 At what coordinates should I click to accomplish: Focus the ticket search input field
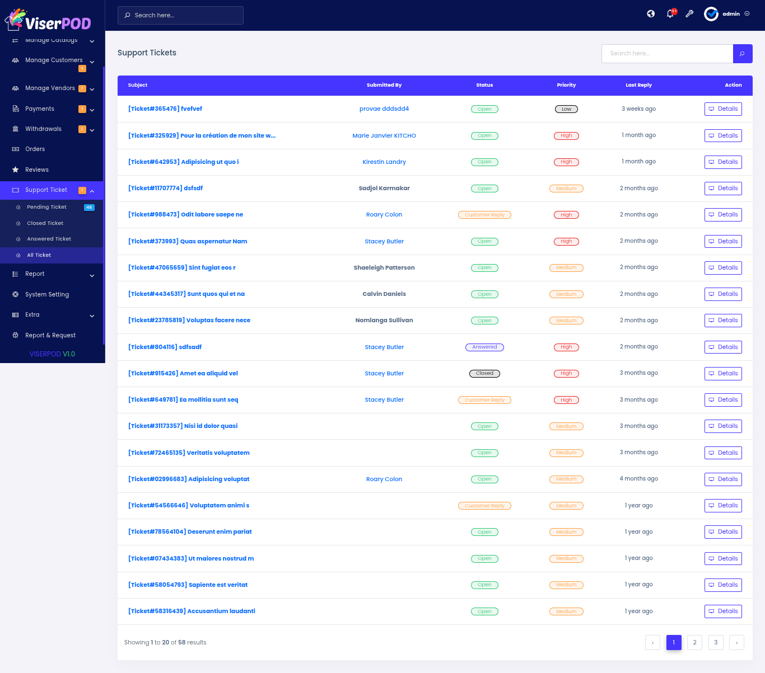[x=666, y=54]
